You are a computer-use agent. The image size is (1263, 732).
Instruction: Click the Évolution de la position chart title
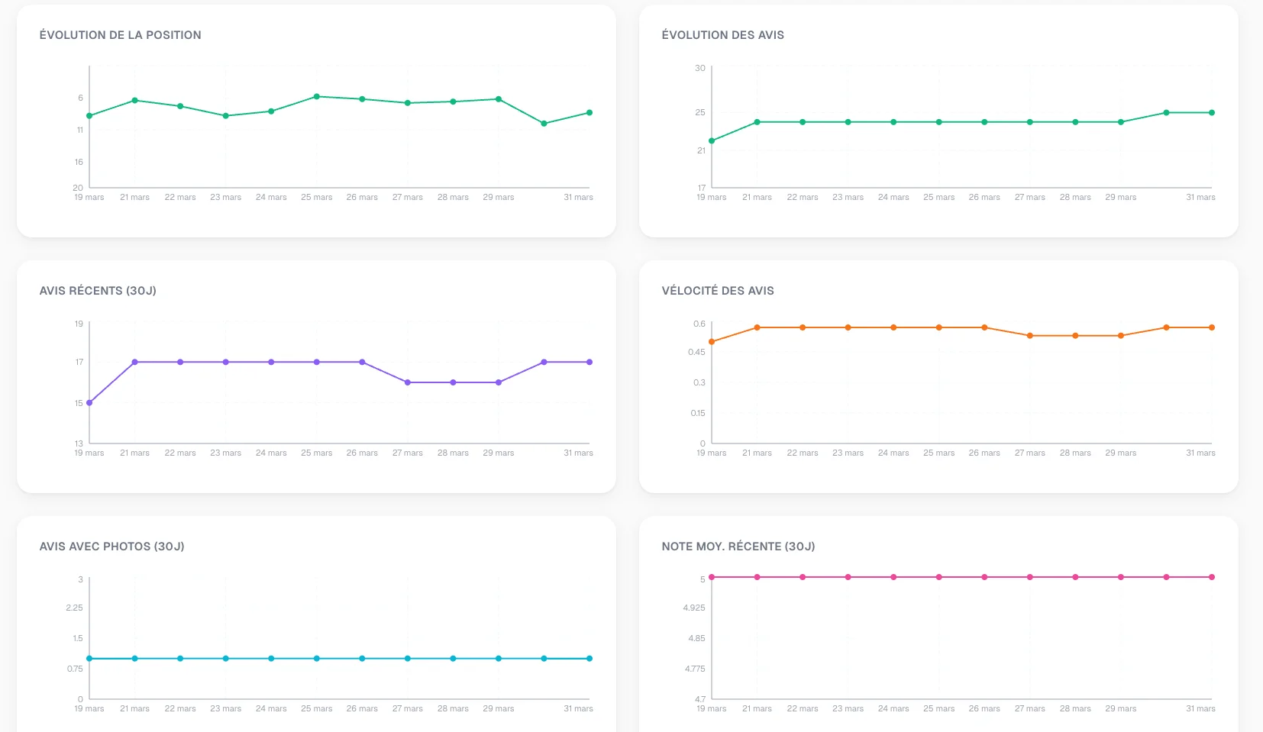[121, 35]
